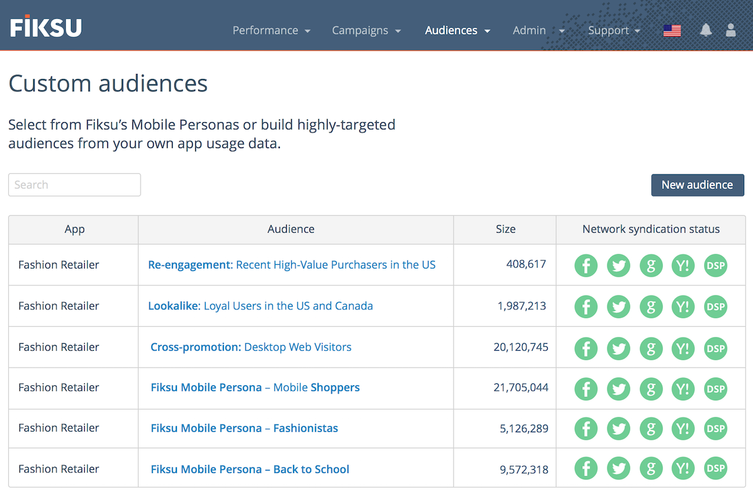
Task: Click the App column header
Action: [x=74, y=230]
